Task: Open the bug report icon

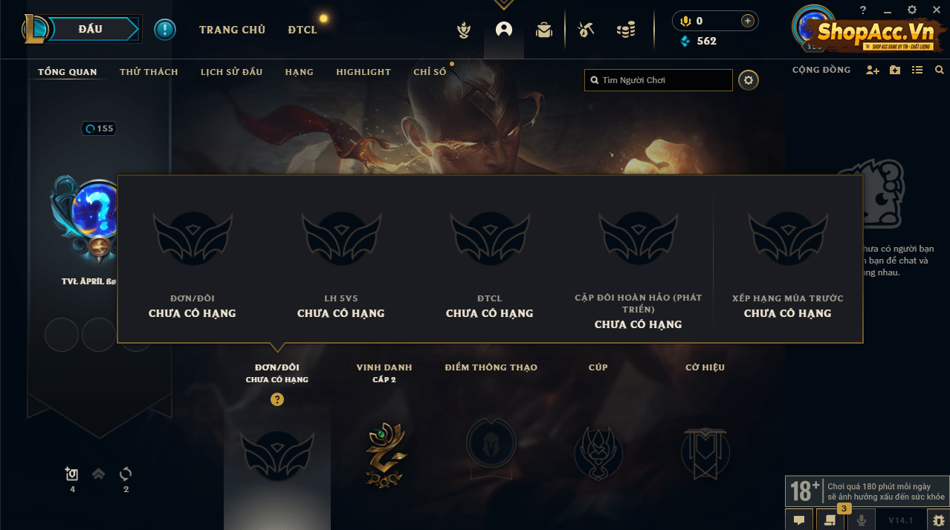Action: coord(938,520)
